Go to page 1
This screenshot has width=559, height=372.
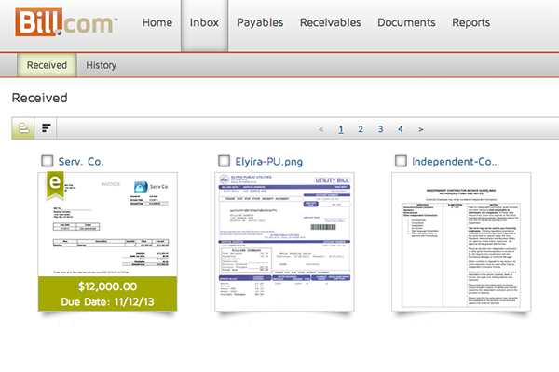coord(341,129)
